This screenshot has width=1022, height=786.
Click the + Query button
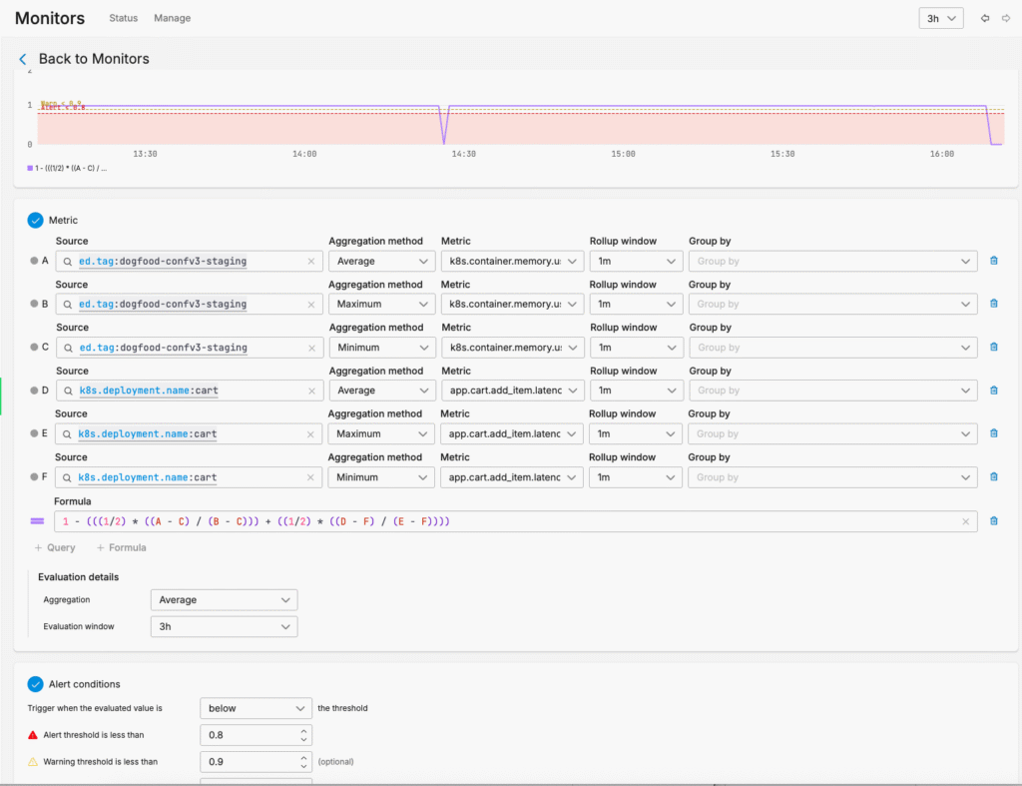click(54, 547)
